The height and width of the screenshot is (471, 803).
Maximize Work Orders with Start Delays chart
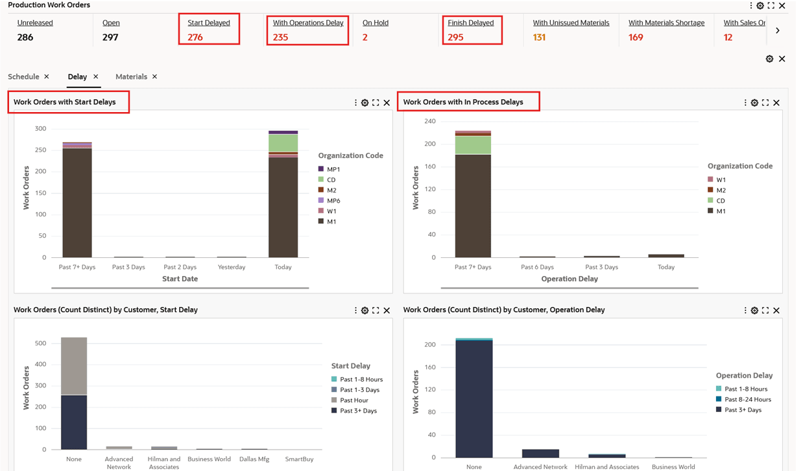pyautogui.click(x=376, y=102)
